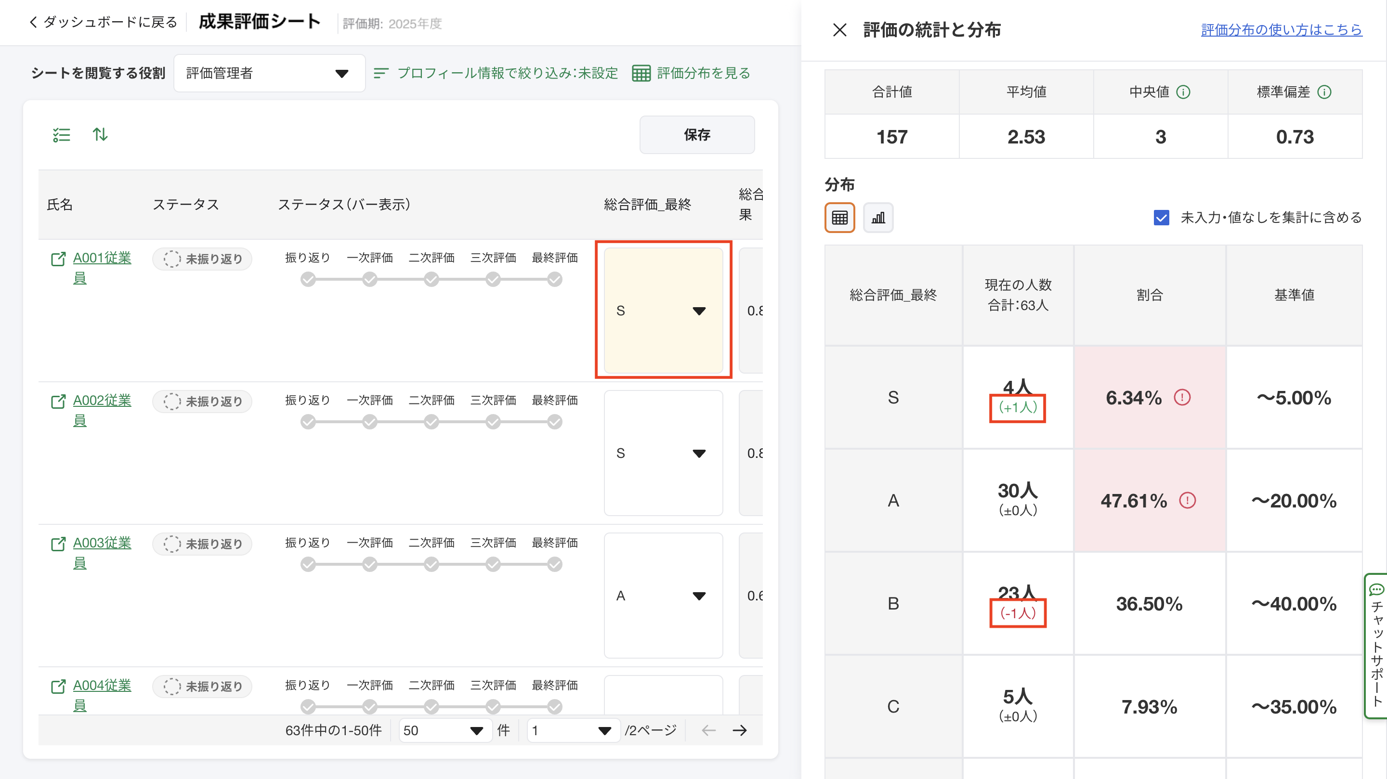Click the next page arrow
The width and height of the screenshot is (1387, 779).
(x=740, y=730)
